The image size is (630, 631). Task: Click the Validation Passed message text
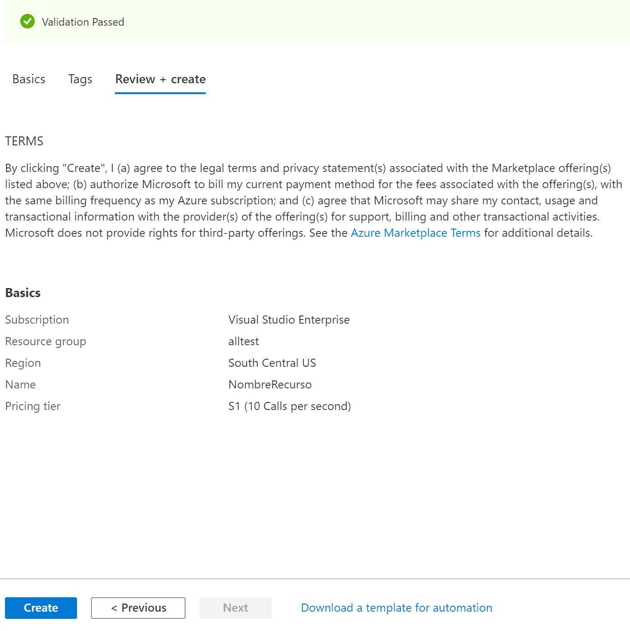[83, 22]
